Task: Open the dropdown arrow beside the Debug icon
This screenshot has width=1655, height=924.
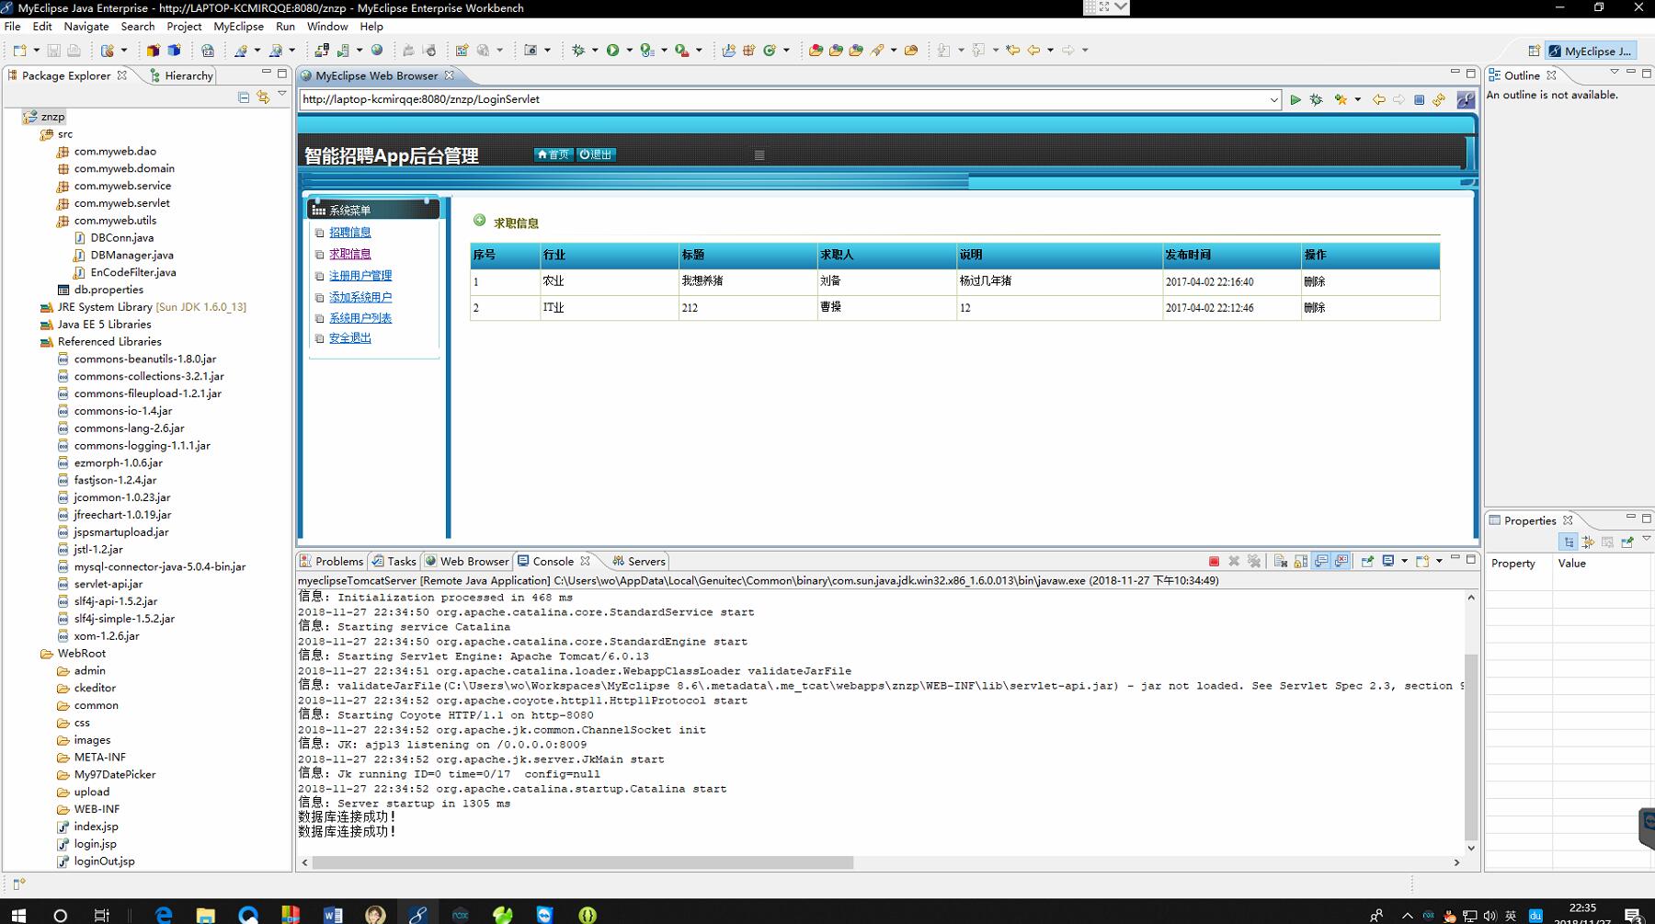Action: [x=595, y=51]
